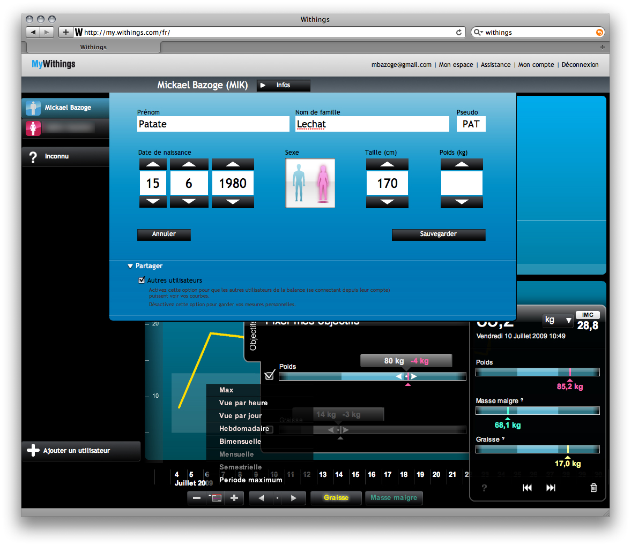Click the Déconnexion link
This screenshot has height=546, width=631.
(x=580, y=65)
